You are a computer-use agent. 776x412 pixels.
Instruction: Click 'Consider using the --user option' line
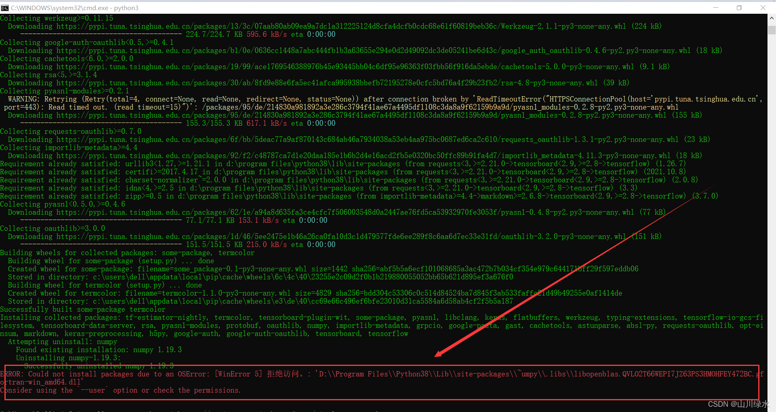click(x=120, y=390)
